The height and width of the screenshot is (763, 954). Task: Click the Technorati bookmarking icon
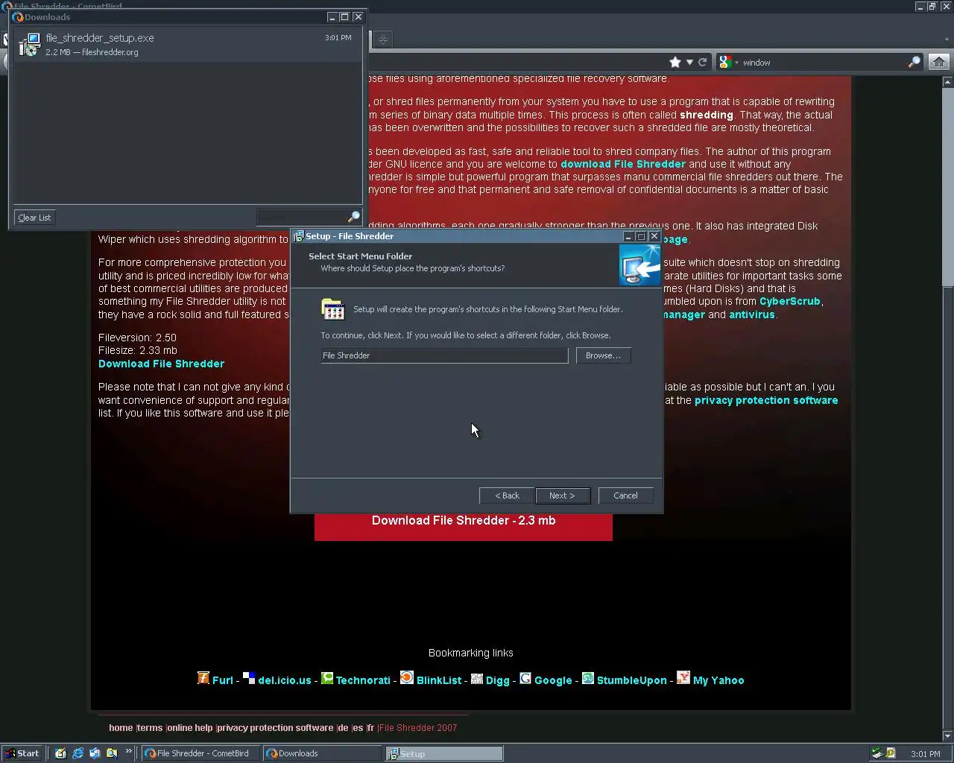[327, 678]
